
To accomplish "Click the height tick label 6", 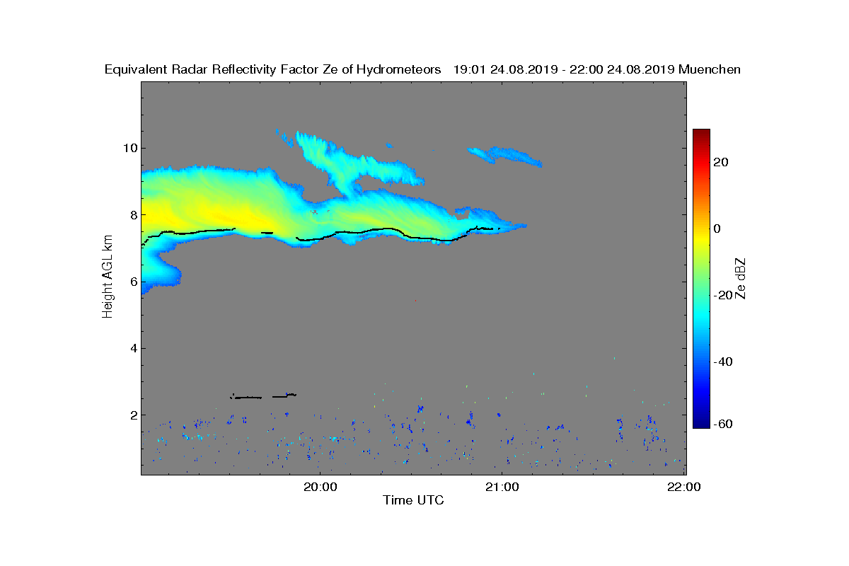I will pyautogui.click(x=132, y=282).
